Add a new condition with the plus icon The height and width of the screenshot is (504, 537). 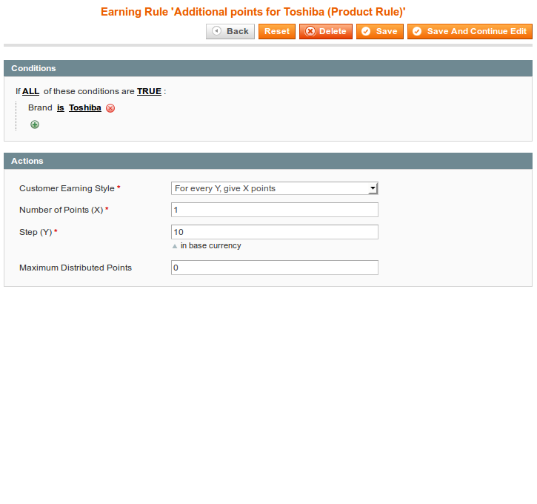[35, 125]
